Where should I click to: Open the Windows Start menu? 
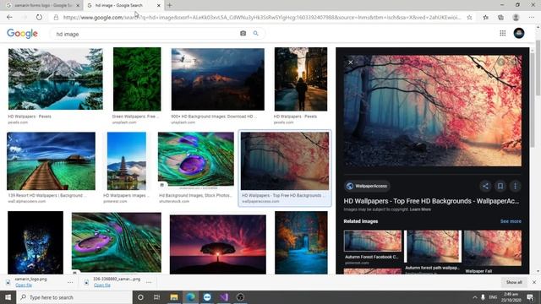(8, 297)
